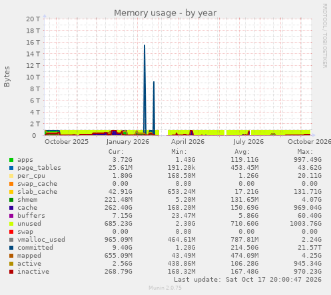This screenshot has width=331, height=295.
Task: Click the Cur: column header
Action: click(x=116, y=152)
